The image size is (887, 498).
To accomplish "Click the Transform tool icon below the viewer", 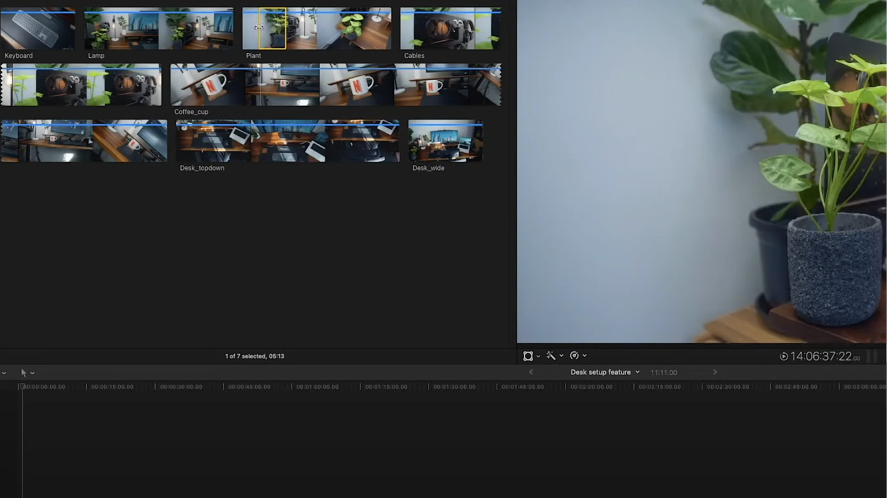I will 528,356.
